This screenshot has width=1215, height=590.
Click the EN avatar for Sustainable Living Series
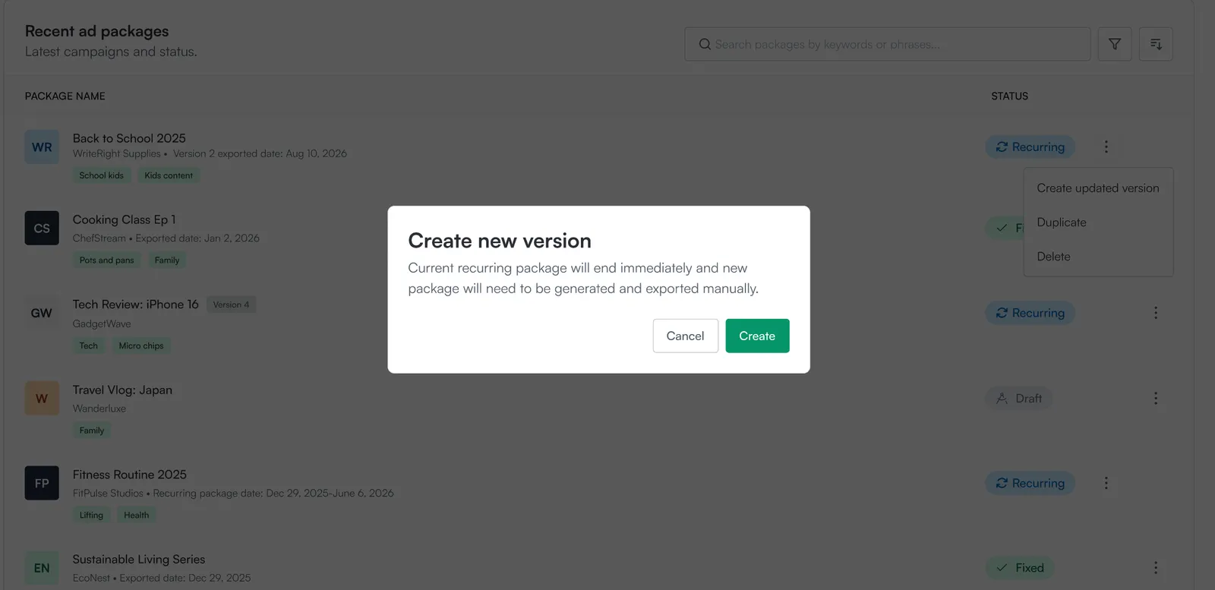42,568
